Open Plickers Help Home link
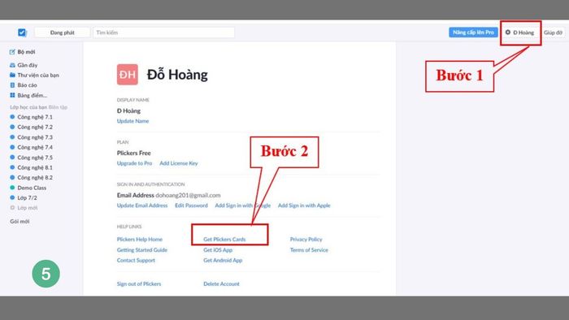 pos(140,240)
